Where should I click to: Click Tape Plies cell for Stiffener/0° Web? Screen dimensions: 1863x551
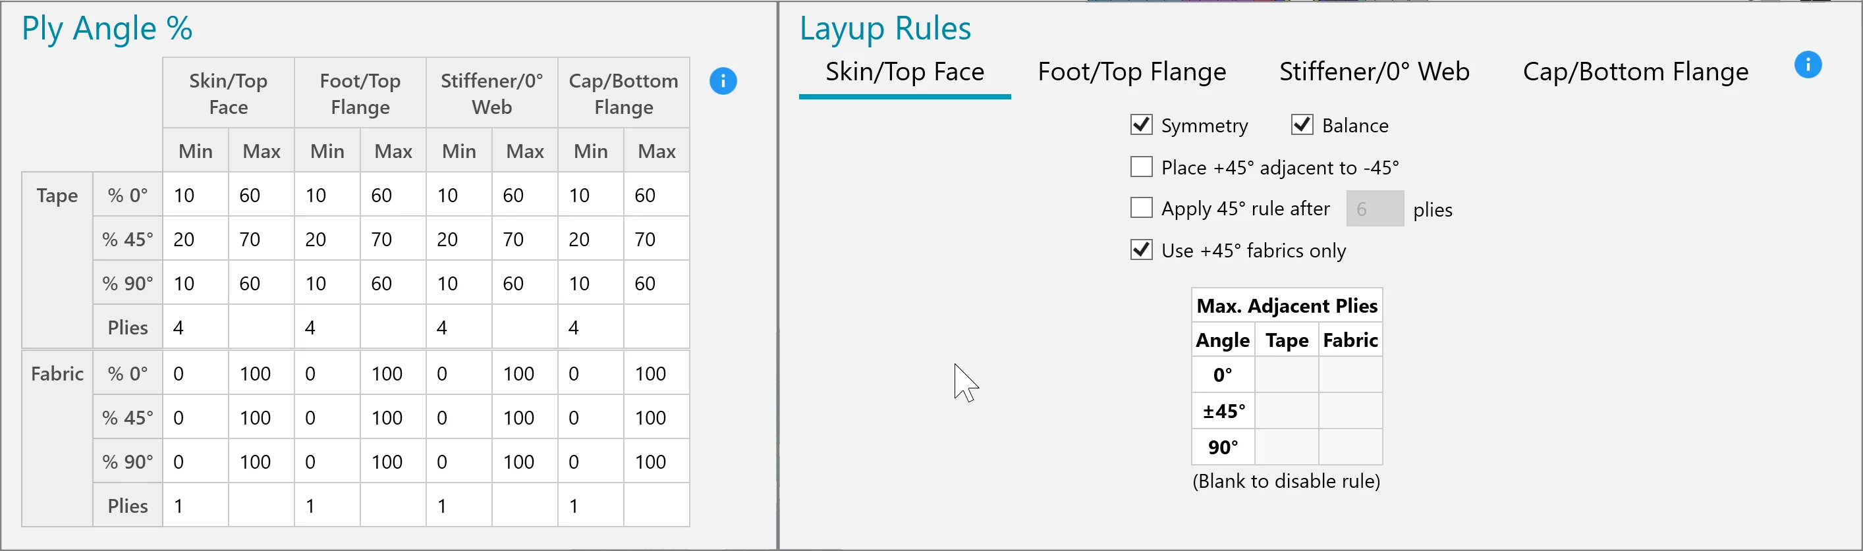[x=459, y=328]
